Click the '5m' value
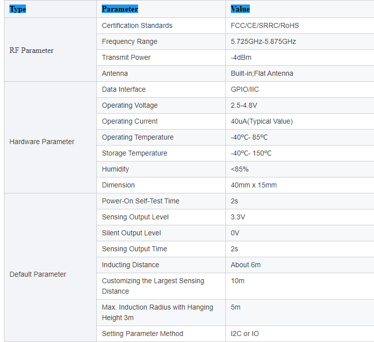This screenshot has height=342, width=374. point(235,307)
